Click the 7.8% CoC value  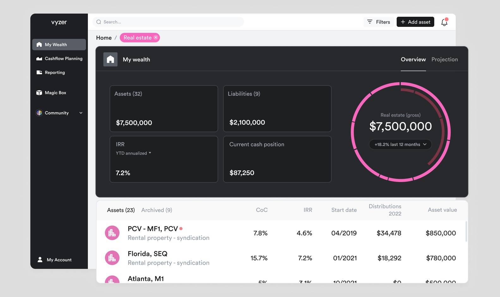260,233
